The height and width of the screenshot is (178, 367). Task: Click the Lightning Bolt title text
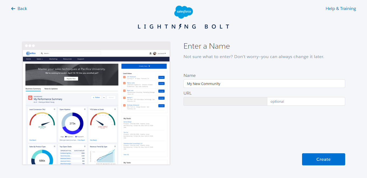183,27
